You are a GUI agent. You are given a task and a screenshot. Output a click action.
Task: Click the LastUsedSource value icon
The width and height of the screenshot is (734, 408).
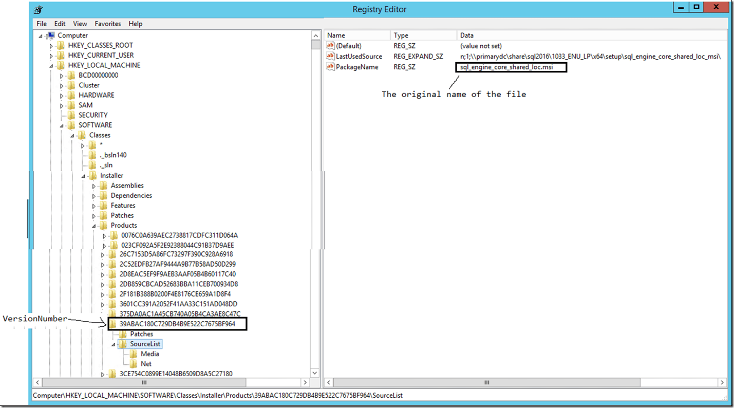pos(331,57)
